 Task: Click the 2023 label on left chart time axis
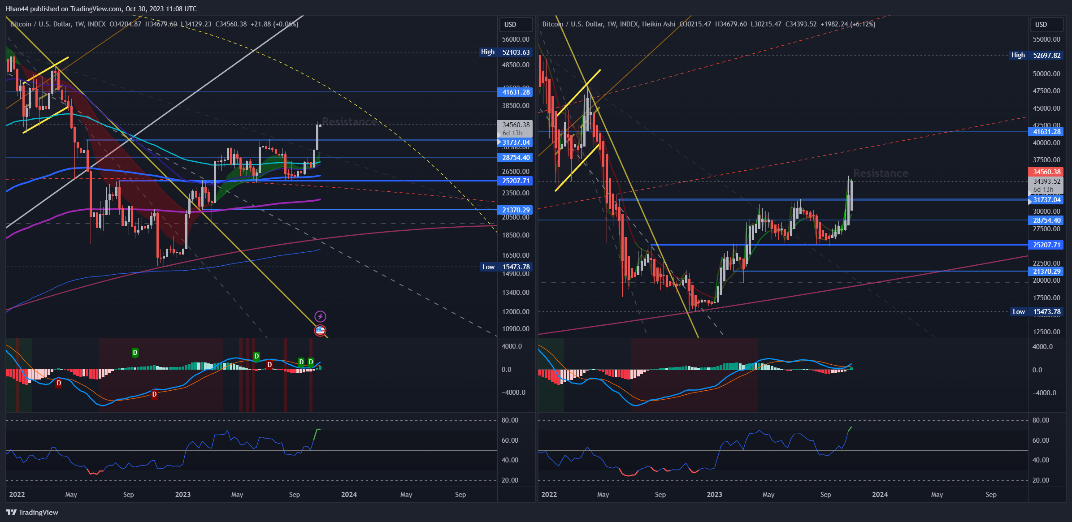coord(182,495)
